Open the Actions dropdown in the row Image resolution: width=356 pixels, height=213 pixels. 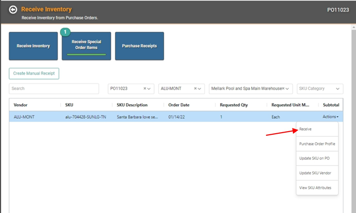[331, 117]
